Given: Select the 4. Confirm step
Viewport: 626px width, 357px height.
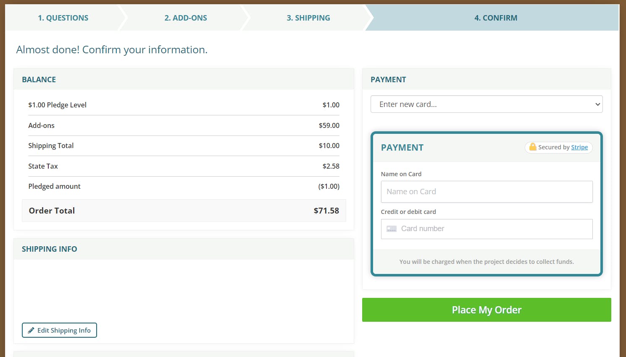Looking at the screenshot, I should 496,18.
